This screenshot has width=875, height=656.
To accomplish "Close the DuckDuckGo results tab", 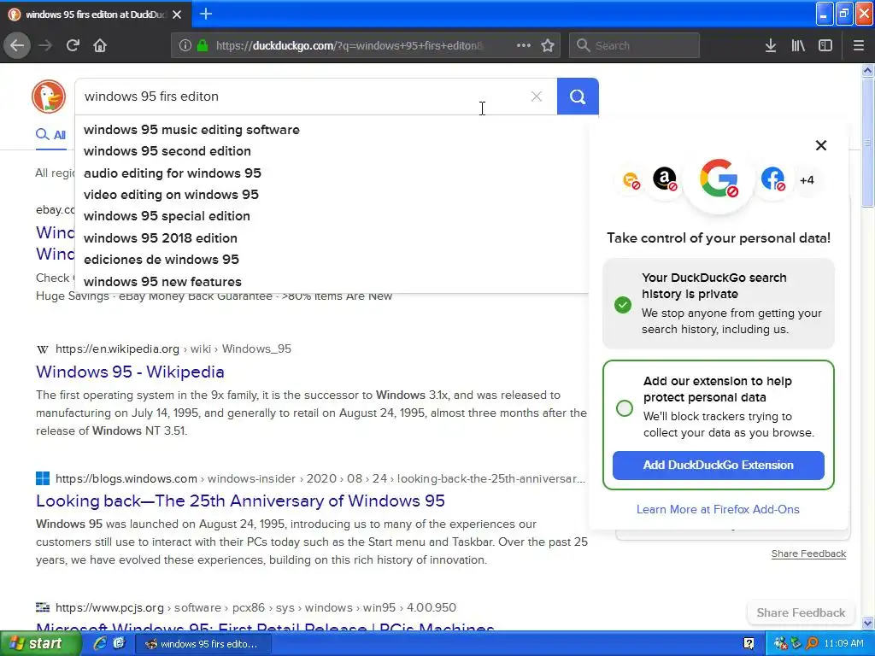I will (177, 15).
